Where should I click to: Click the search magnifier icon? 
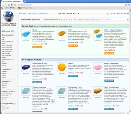coord(128,20)
